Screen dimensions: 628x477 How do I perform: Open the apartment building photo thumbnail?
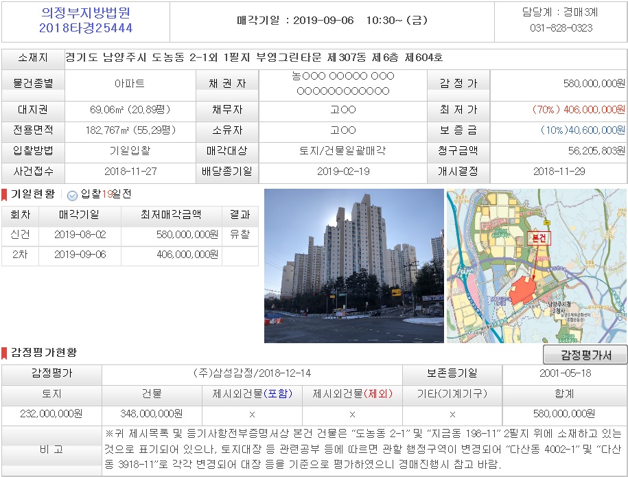(x=354, y=266)
